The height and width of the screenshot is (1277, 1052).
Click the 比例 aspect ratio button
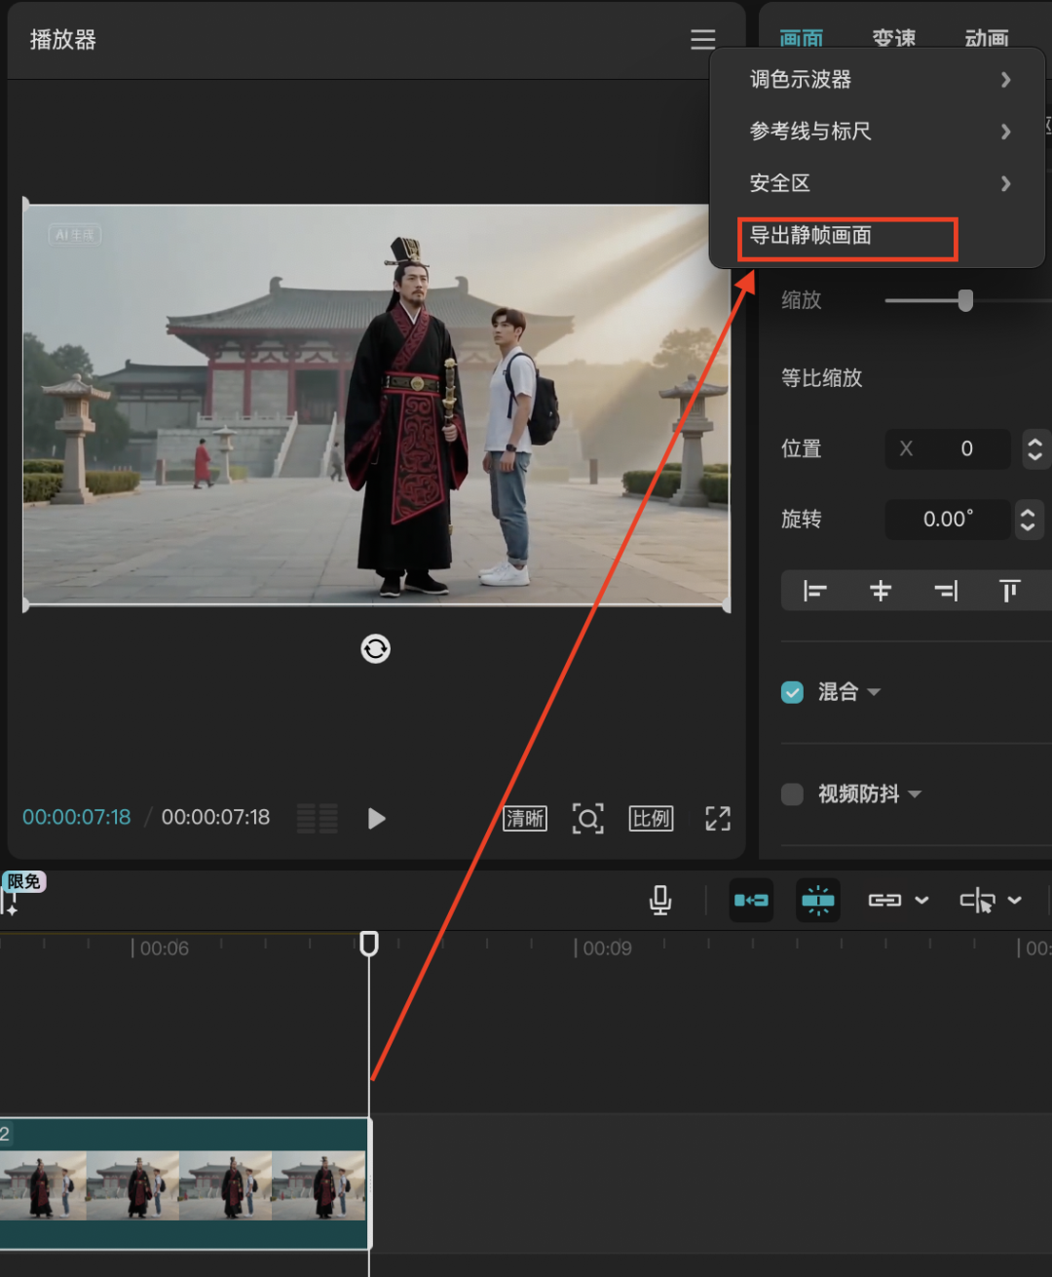651,818
